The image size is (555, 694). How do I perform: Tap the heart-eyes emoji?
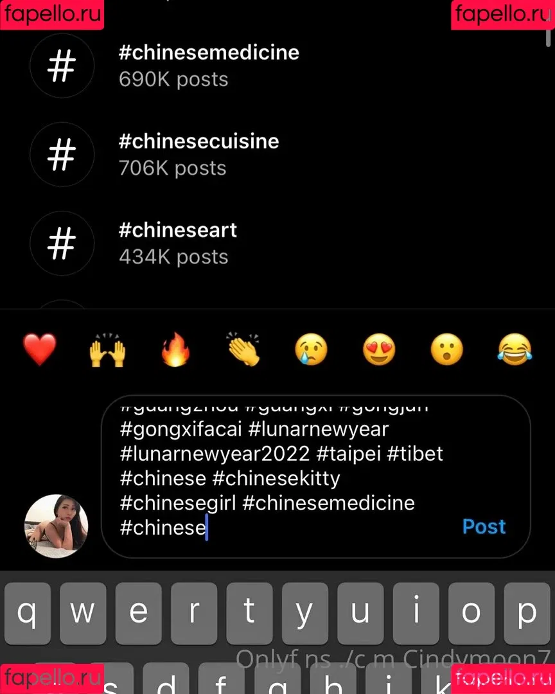click(x=379, y=351)
